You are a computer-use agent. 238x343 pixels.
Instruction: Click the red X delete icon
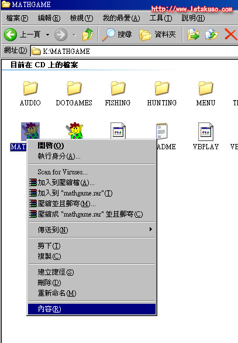click(230, 35)
